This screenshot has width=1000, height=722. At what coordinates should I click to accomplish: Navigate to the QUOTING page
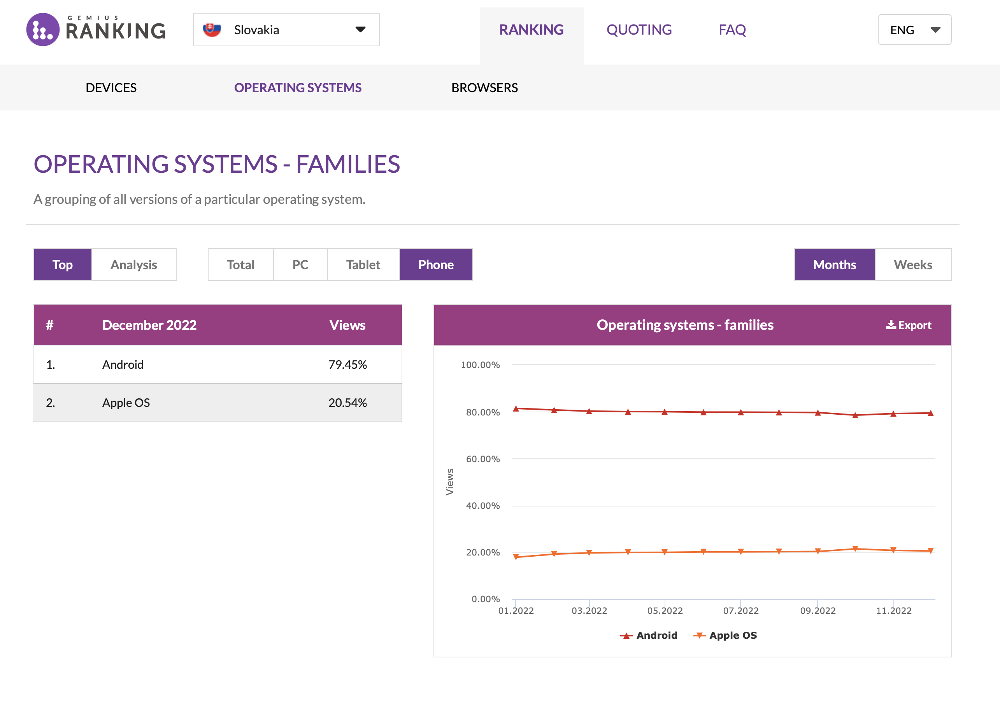click(639, 30)
